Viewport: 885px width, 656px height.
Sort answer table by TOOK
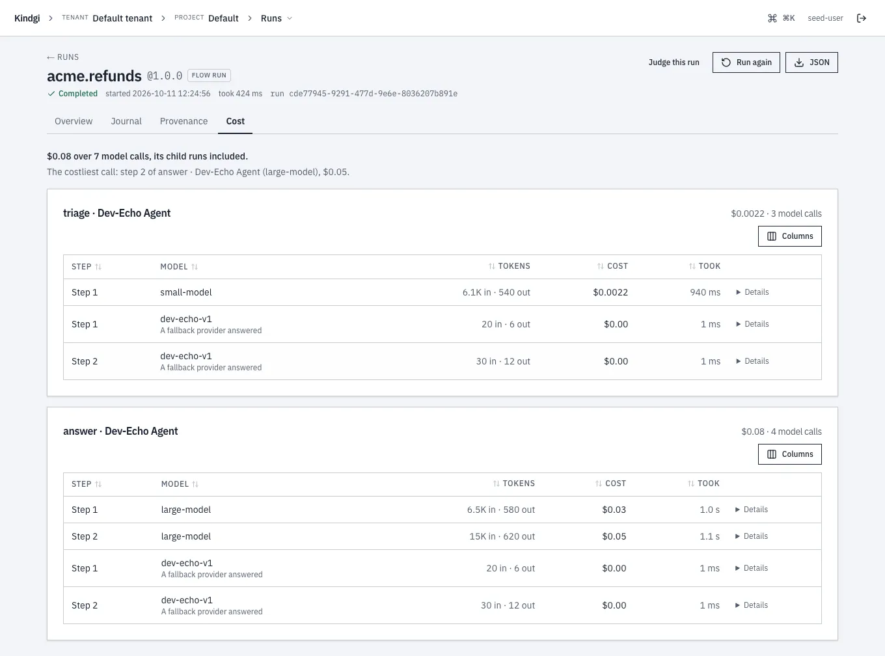coord(703,484)
